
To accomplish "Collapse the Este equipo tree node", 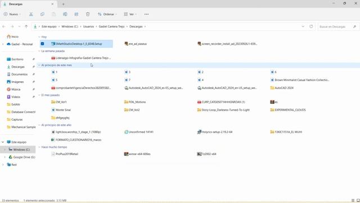I will (3, 142).
